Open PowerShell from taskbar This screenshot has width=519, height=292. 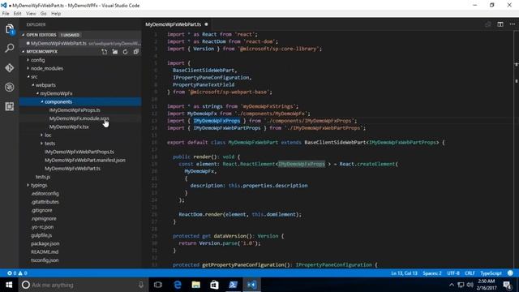[233, 285]
